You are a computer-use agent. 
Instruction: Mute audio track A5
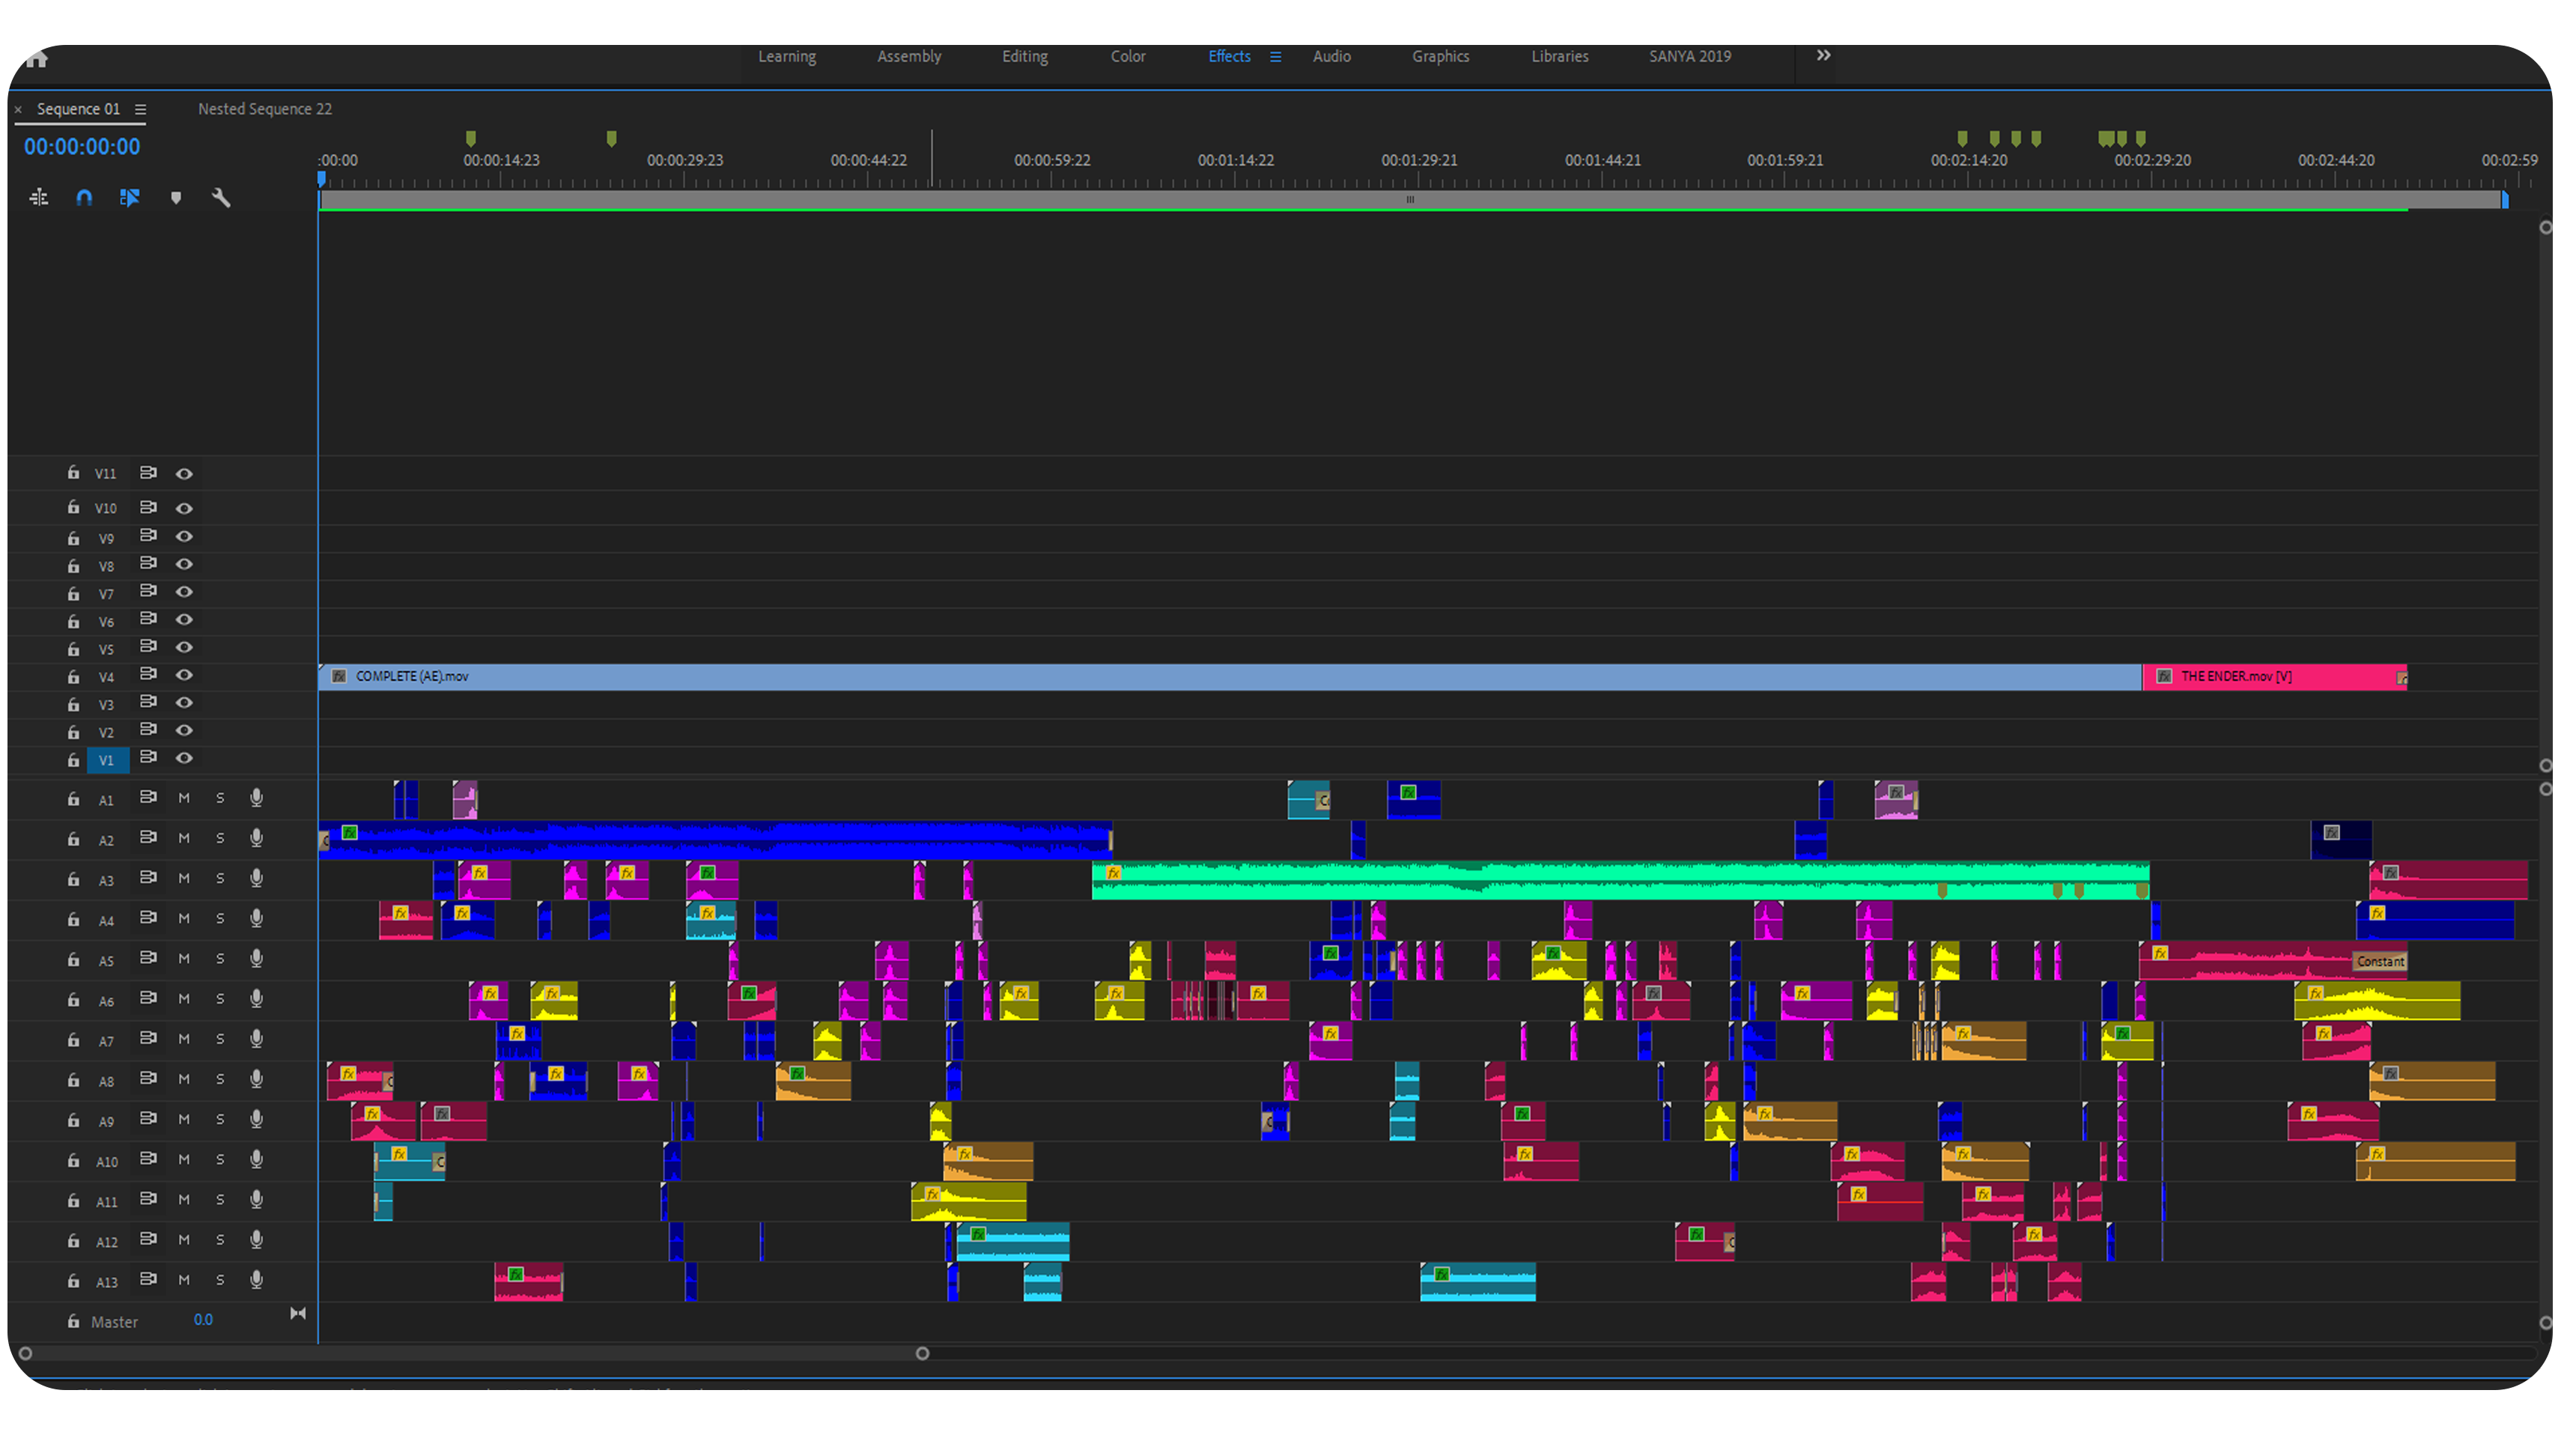(184, 959)
